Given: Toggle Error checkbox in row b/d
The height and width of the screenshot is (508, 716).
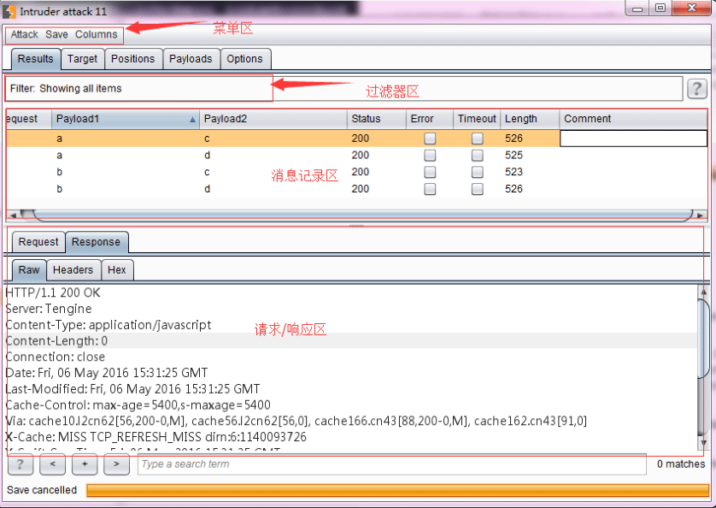Looking at the screenshot, I should 430,189.
